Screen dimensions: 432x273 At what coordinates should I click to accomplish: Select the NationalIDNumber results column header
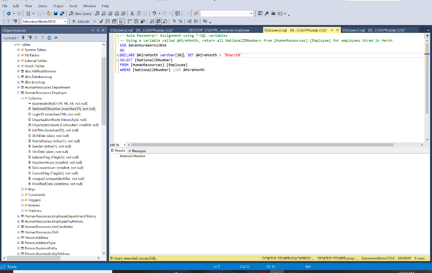133,155
